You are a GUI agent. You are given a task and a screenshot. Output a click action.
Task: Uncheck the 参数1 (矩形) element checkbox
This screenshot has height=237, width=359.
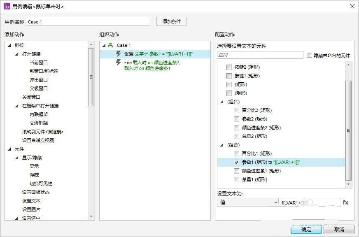point(236,162)
